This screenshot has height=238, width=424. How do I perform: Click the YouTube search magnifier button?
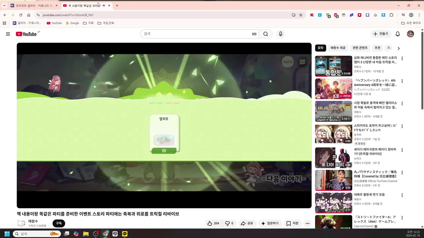point(266,34)
